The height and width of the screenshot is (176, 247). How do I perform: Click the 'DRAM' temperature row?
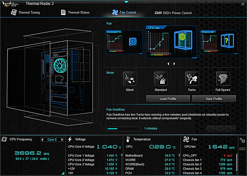coord(150,169)
